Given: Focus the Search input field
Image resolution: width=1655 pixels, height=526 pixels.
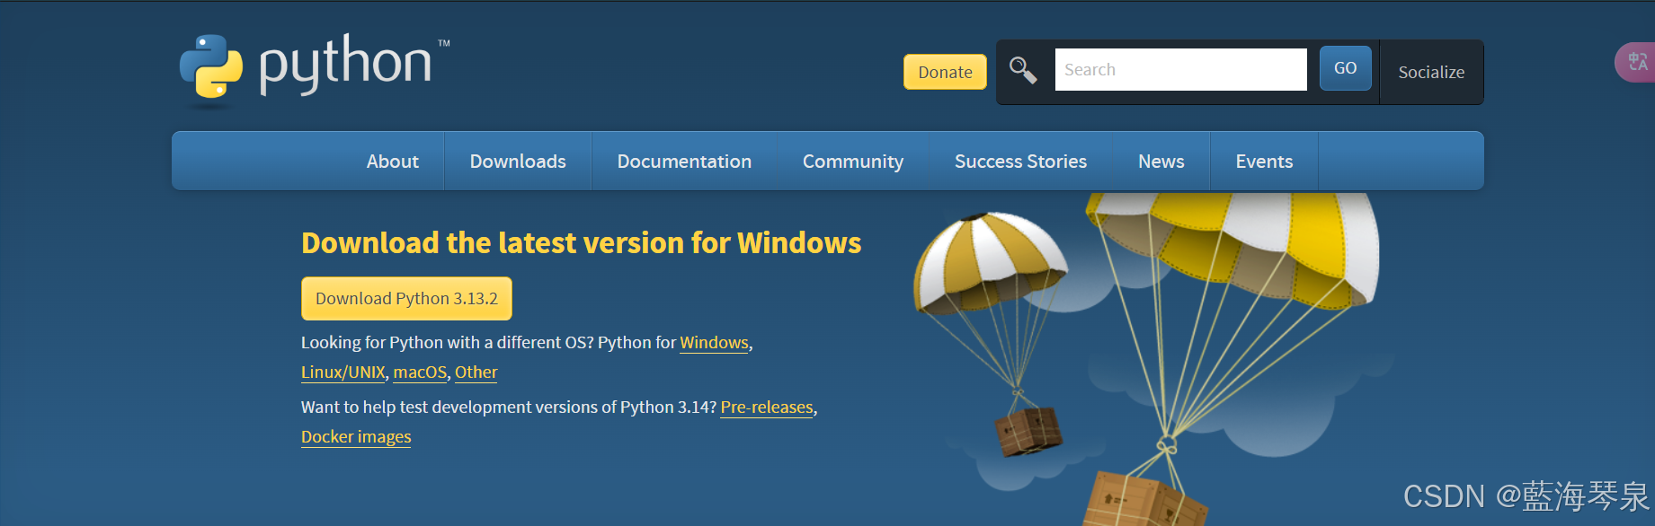Looking at the screenshot, I should click(1180, 69).
